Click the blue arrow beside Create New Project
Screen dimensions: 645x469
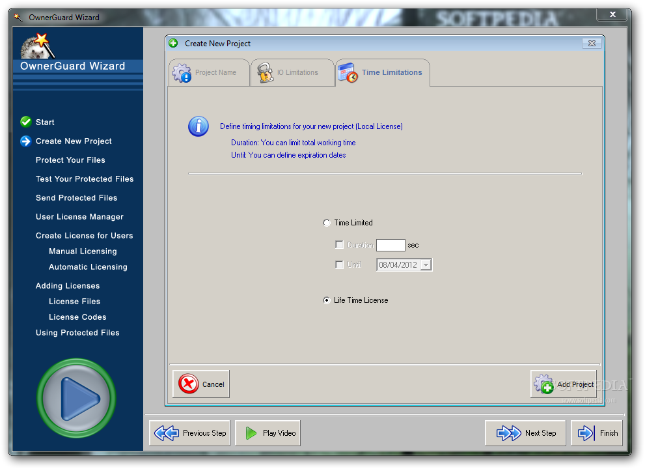[26, 141]
